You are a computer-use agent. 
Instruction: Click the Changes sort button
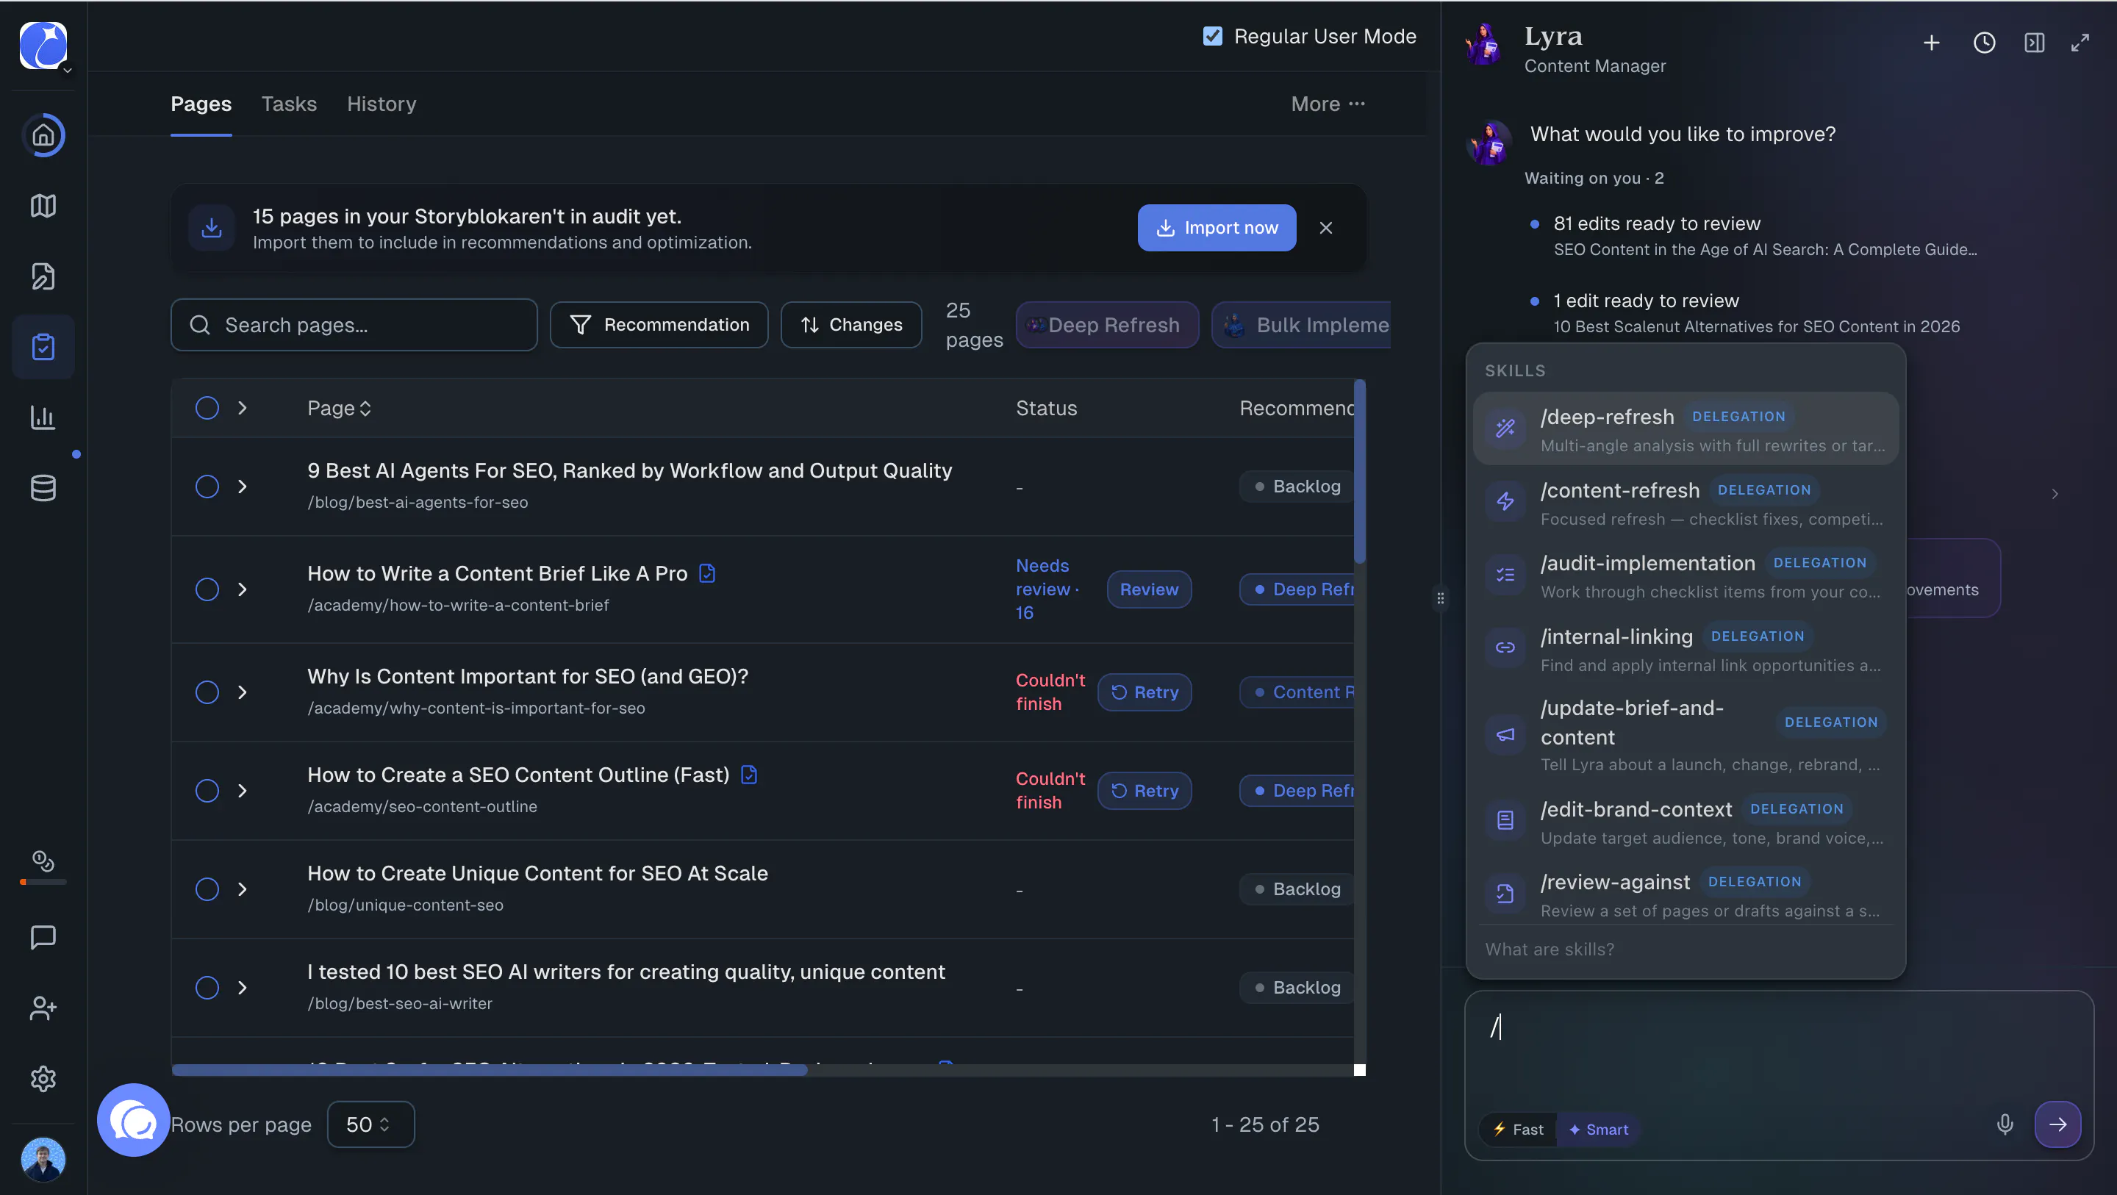coord(851,325)
